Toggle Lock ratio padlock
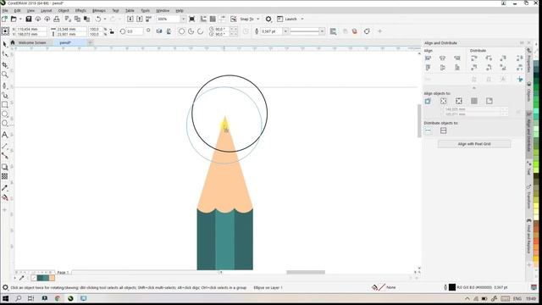Screen dimensions: 542x305 pyautogui.click(x=112, y=31)
